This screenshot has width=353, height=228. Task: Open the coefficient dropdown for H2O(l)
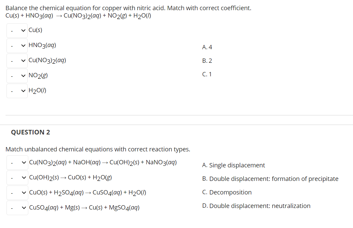[17, 90]
